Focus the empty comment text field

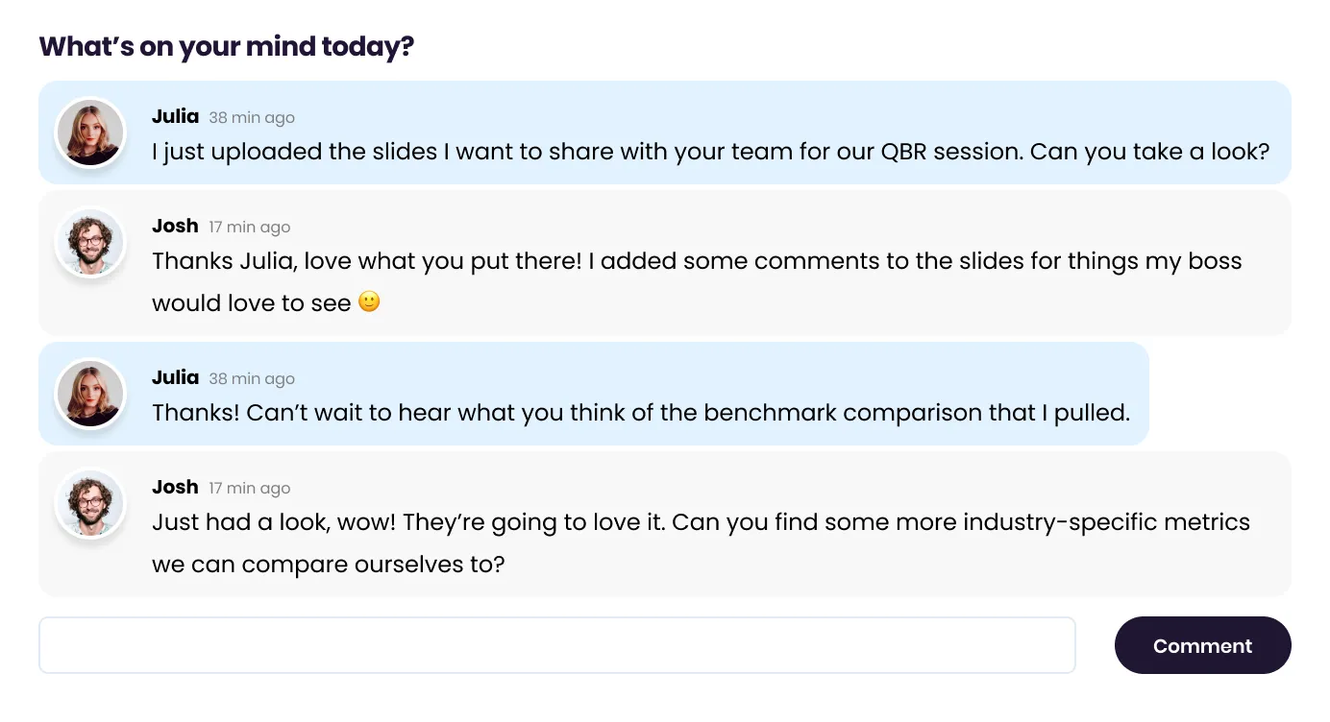pyautogui.click(x=556, y=645)
